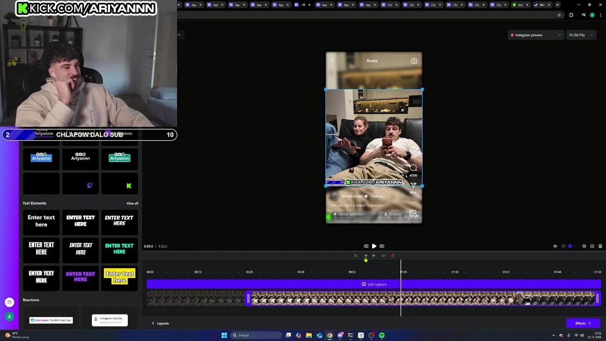Click the clip volume icon in timeline toolbar
The image size is (606, 341).
click(x=383, y=256)
